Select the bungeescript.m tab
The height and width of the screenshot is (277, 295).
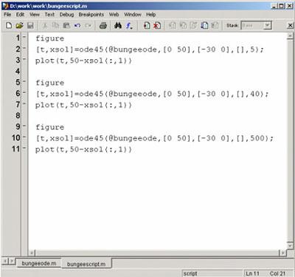pos(86,264)
